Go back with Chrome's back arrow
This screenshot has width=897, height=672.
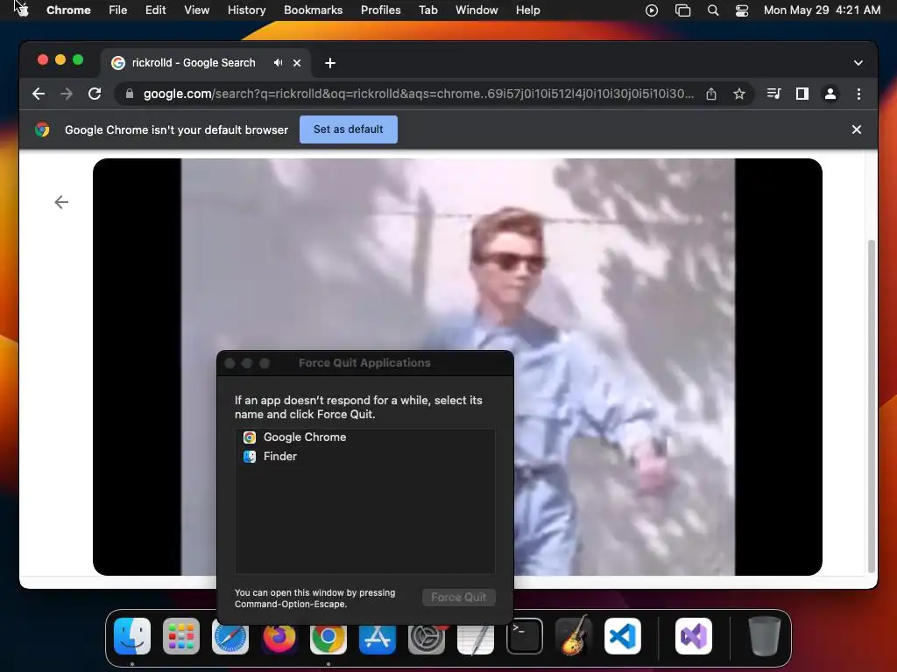tap(39, 94)
